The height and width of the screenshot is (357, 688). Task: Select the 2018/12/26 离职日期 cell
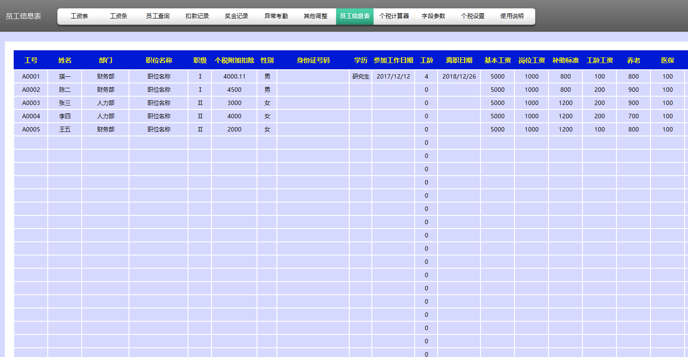[459, 76]
